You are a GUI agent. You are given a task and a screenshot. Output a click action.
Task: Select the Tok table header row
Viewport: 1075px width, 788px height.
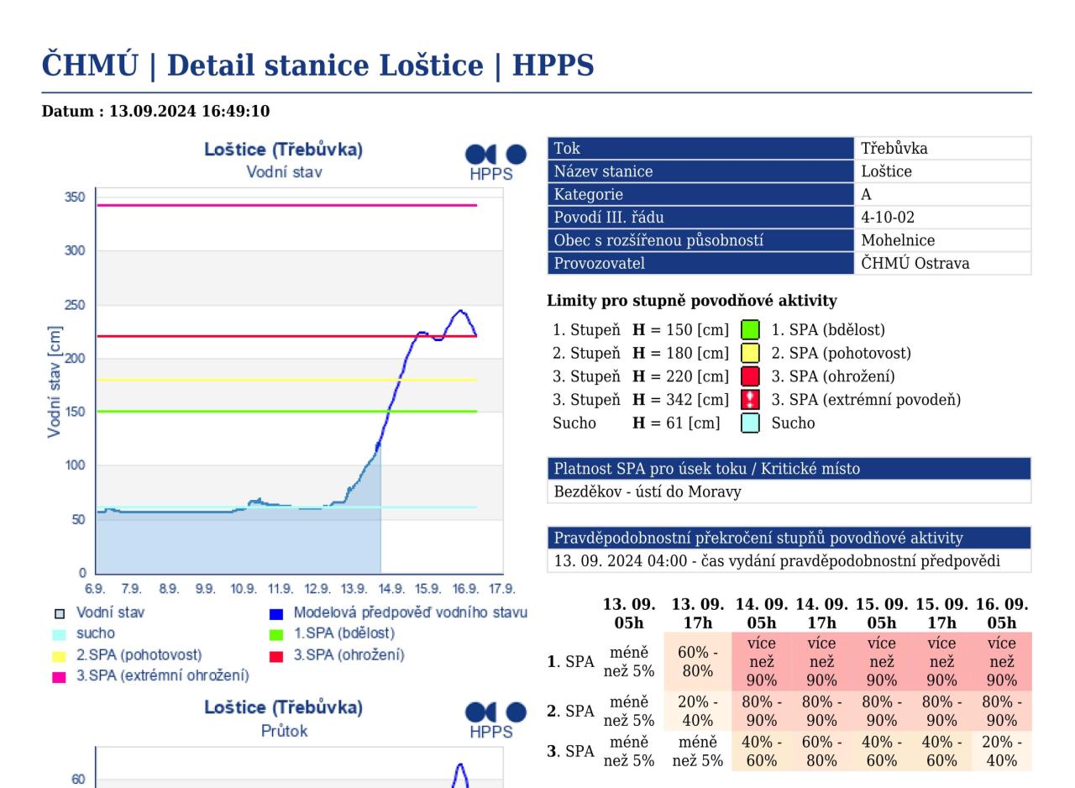[x=700, y=149]
